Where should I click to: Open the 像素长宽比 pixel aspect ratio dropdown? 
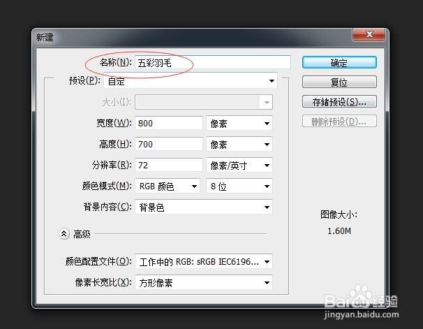[204, 283]
